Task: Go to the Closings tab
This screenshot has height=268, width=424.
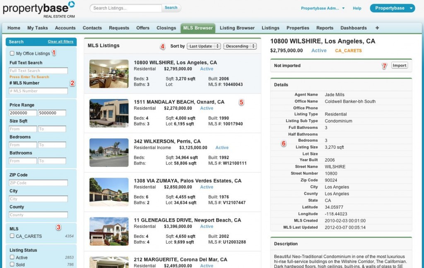Action: click(x=166, y=28)
